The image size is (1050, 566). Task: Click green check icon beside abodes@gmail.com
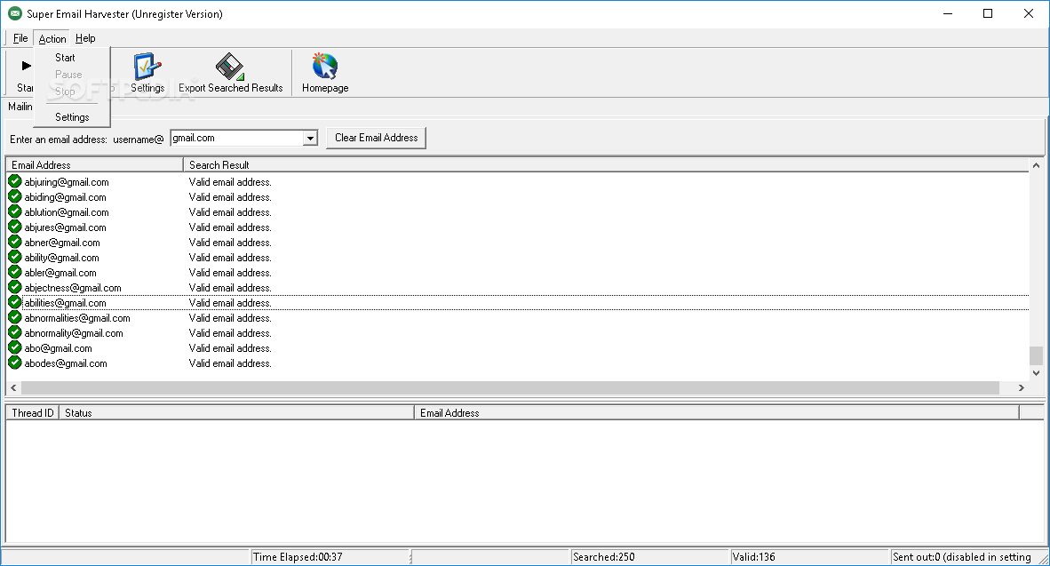tap(15, 363)
